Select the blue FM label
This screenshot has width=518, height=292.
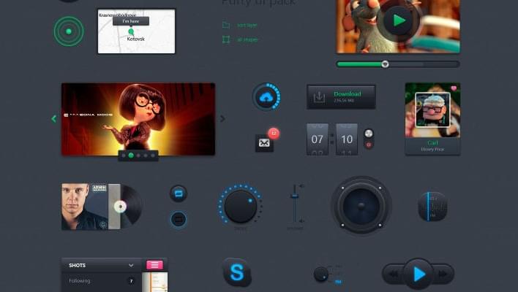338,282
